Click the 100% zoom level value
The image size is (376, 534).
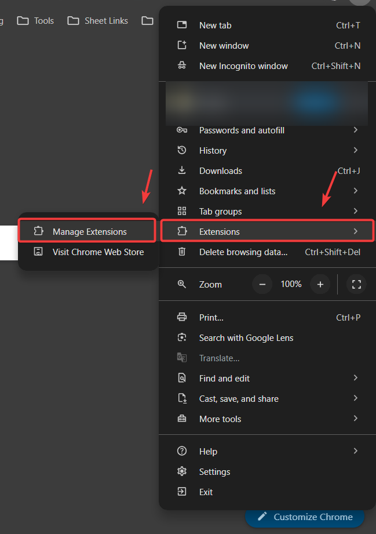(291, 284)
